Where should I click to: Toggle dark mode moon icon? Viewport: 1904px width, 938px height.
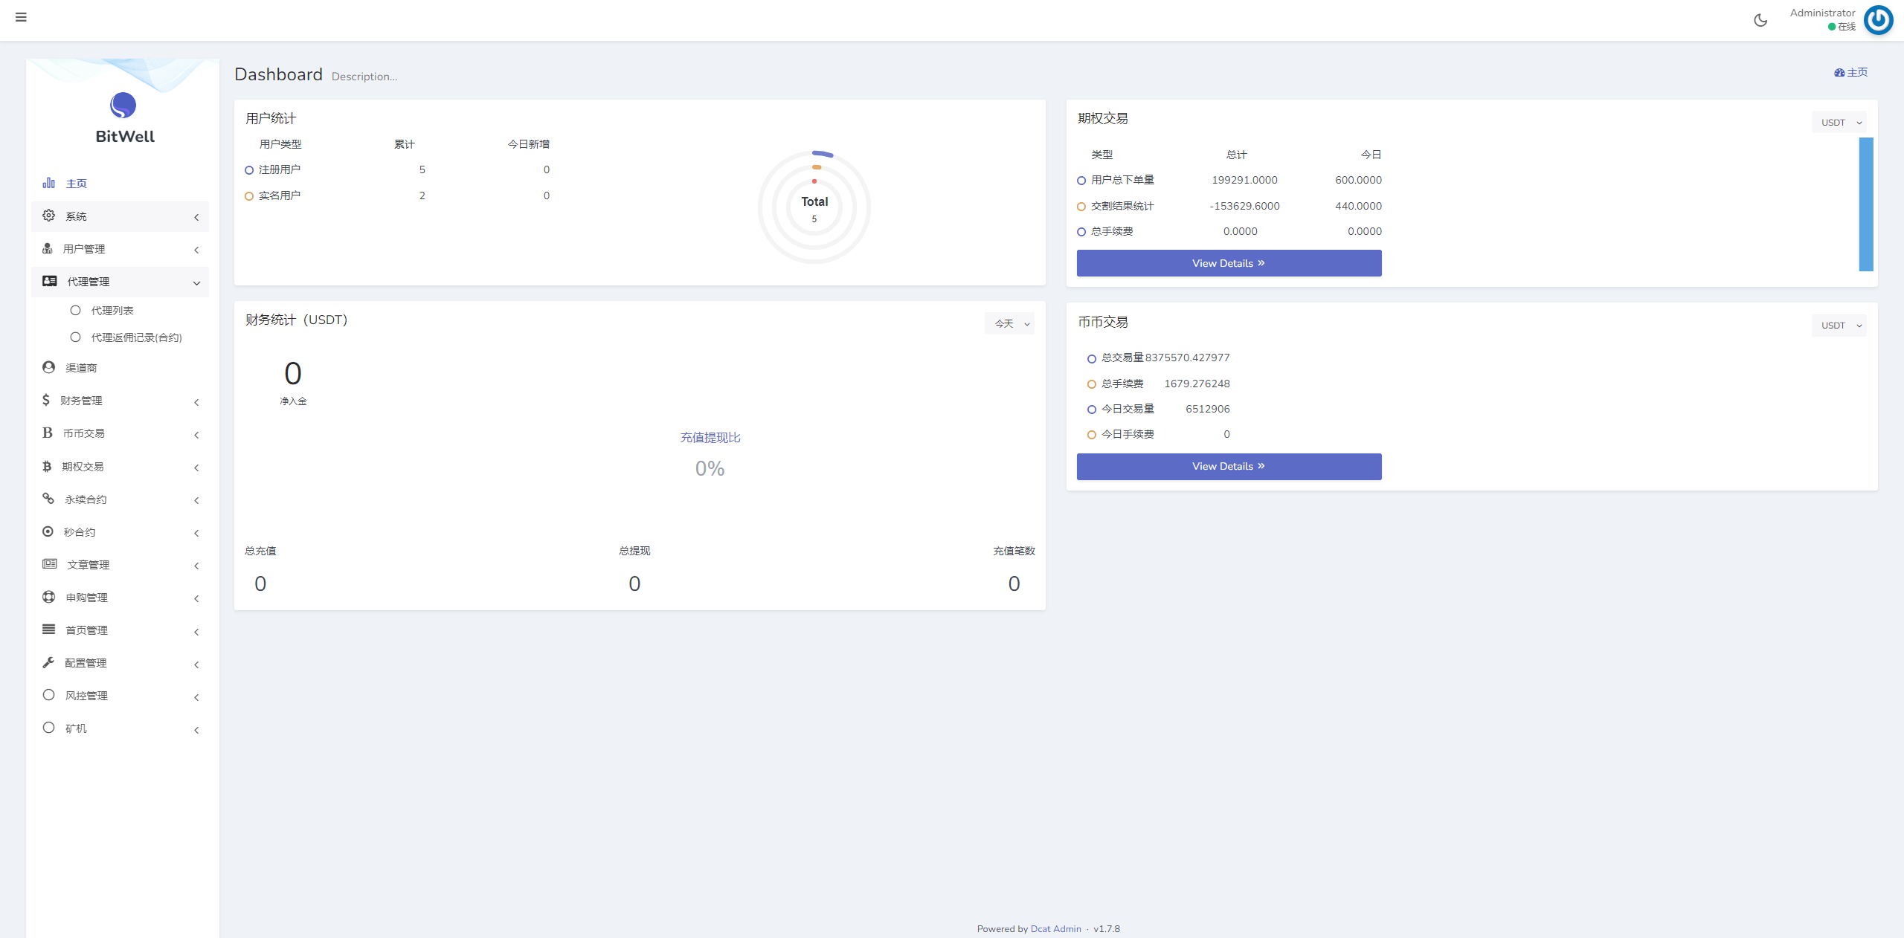[x=1760, y=20]
